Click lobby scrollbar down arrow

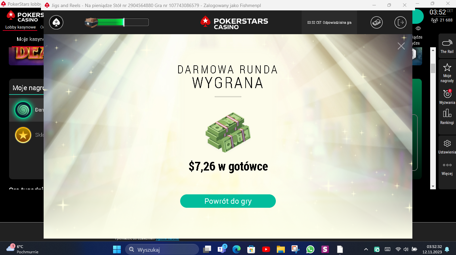(433, 186)
